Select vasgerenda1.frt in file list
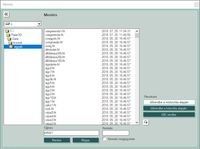Image resolution: width=200 pixels, height=149 pixels. tap(55, 31)
